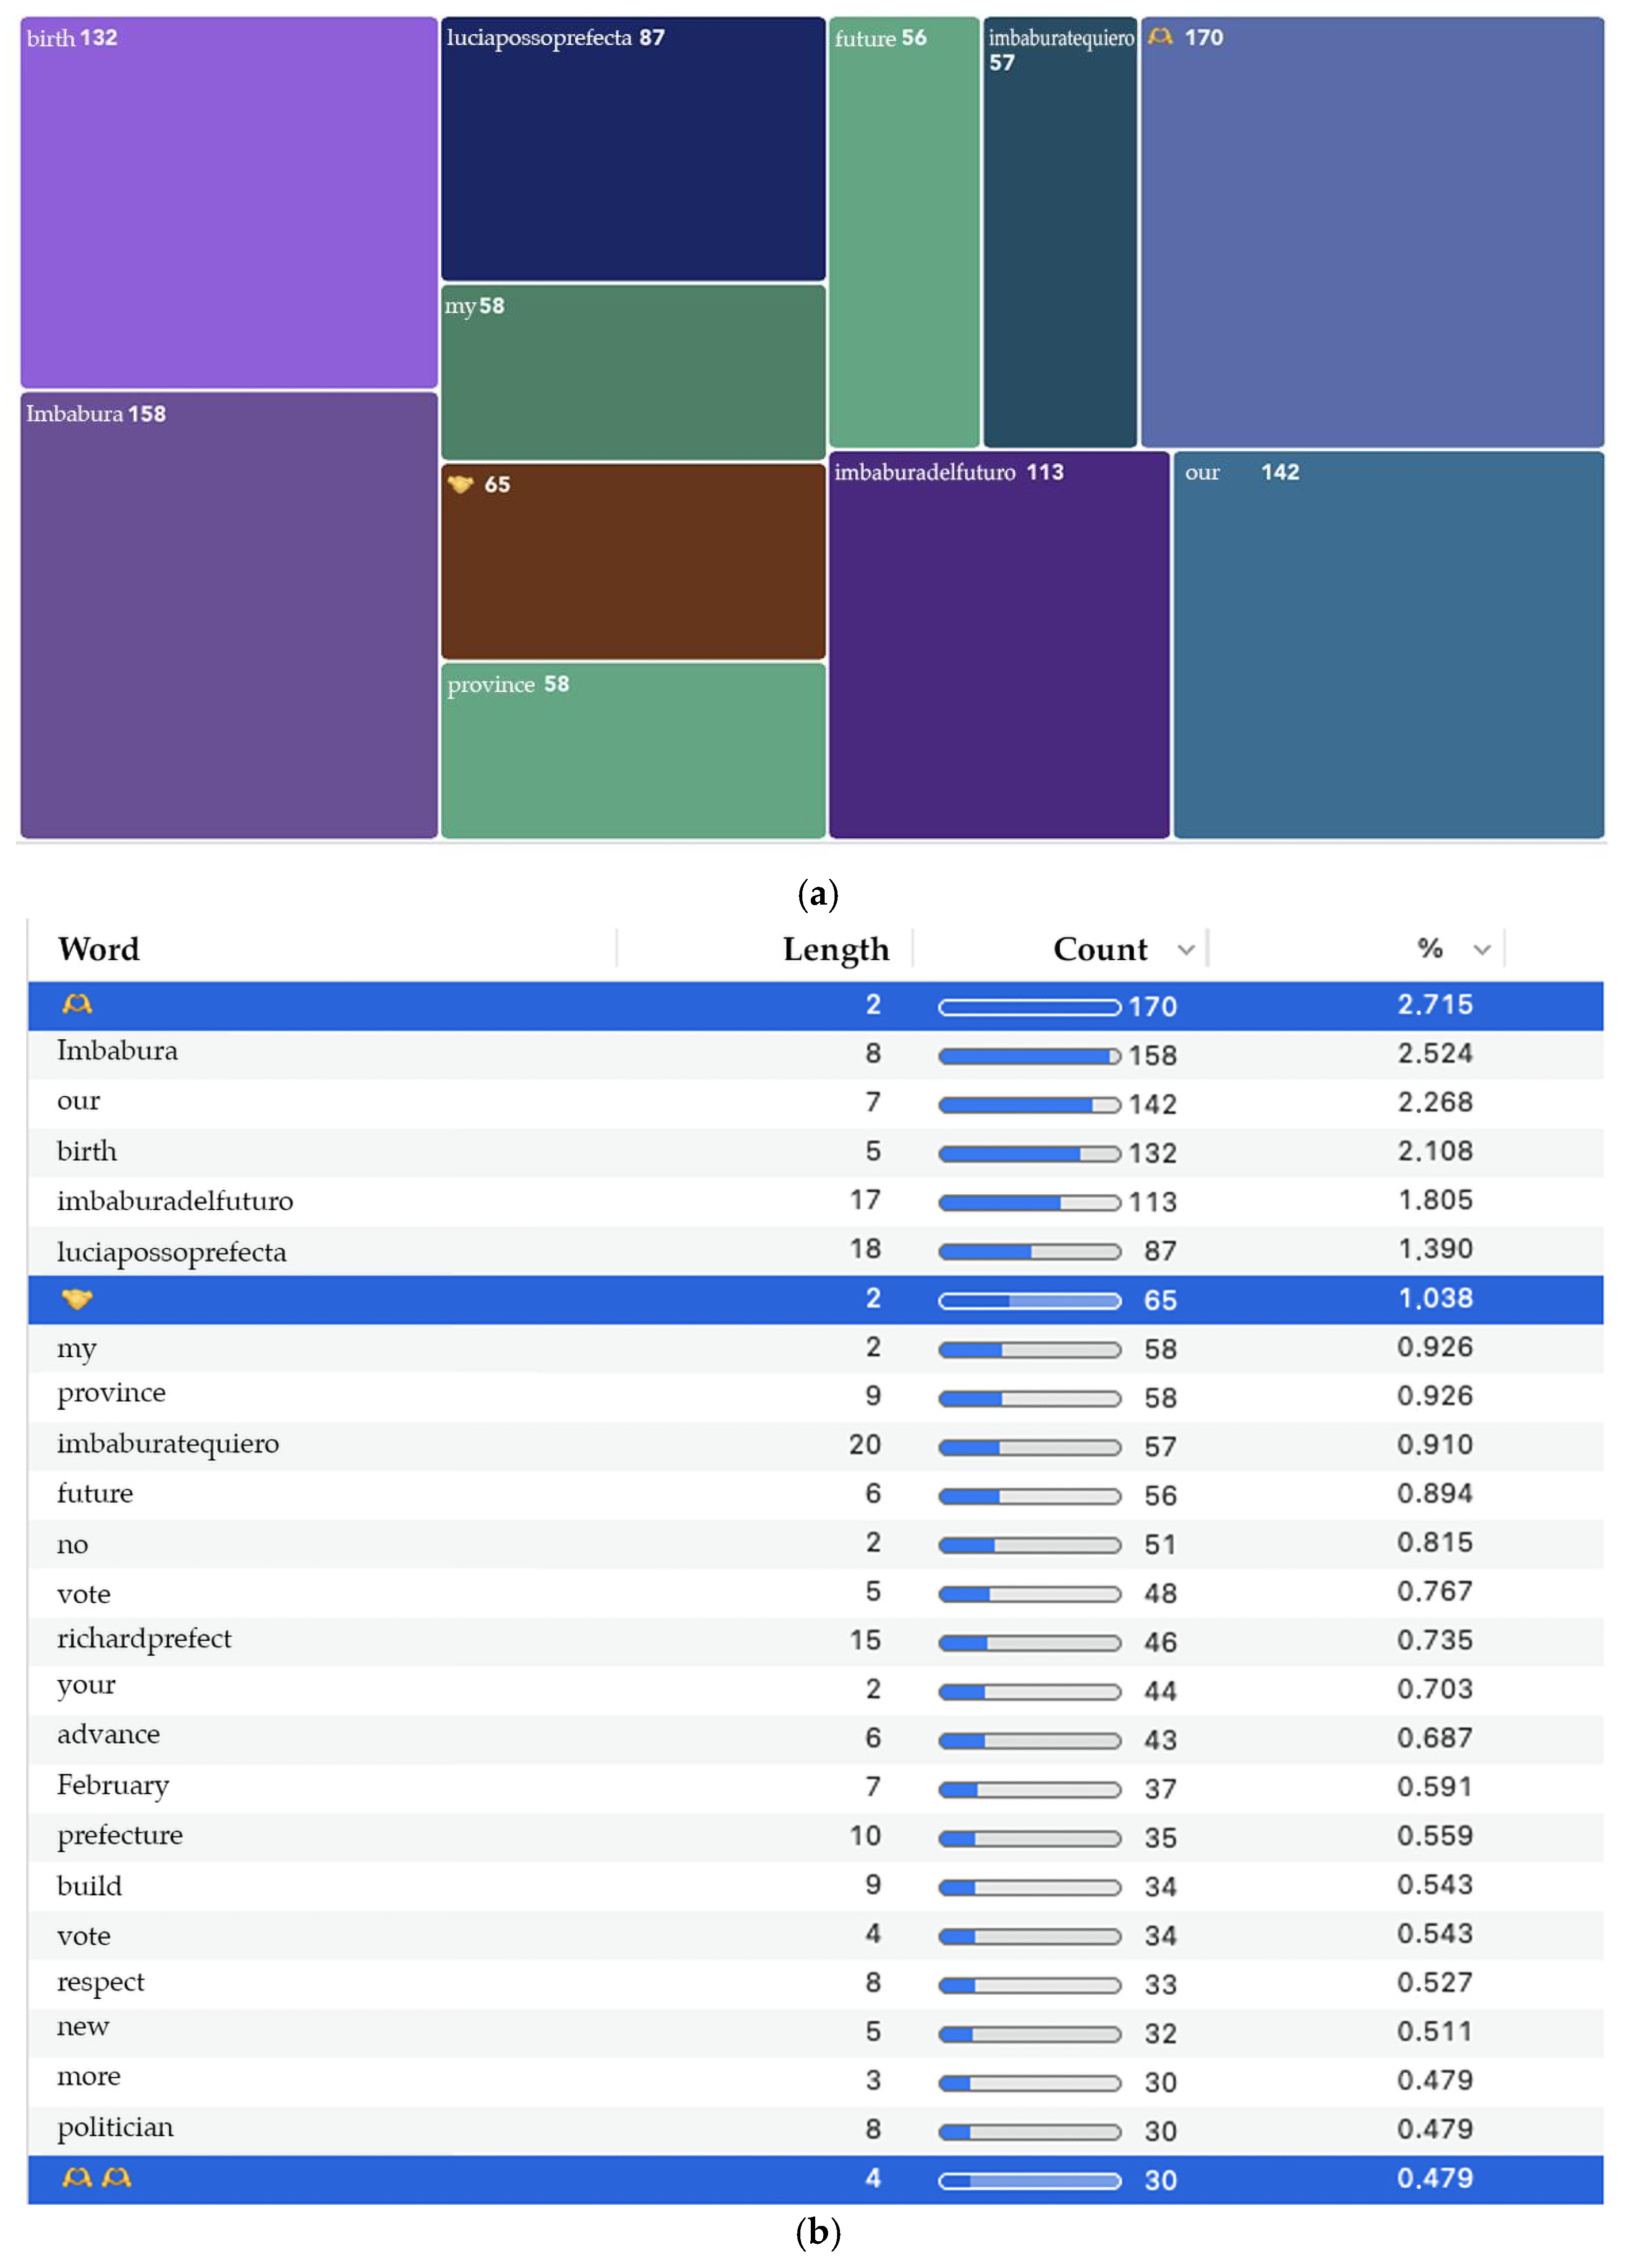The width and height of the screenshot is (1625, 2268).
Task: Open the Count column sort dropdown
Action: (1186, 950)
